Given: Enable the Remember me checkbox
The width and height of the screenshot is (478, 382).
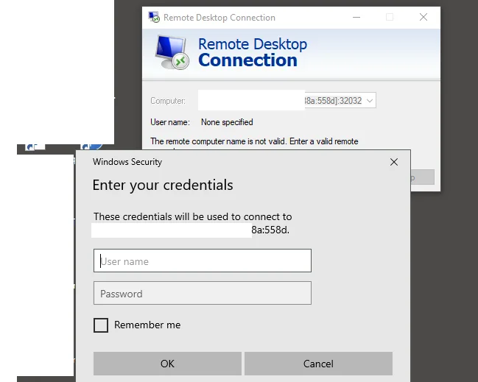Looking at the screenshot, I should click(x=101, y=325).
